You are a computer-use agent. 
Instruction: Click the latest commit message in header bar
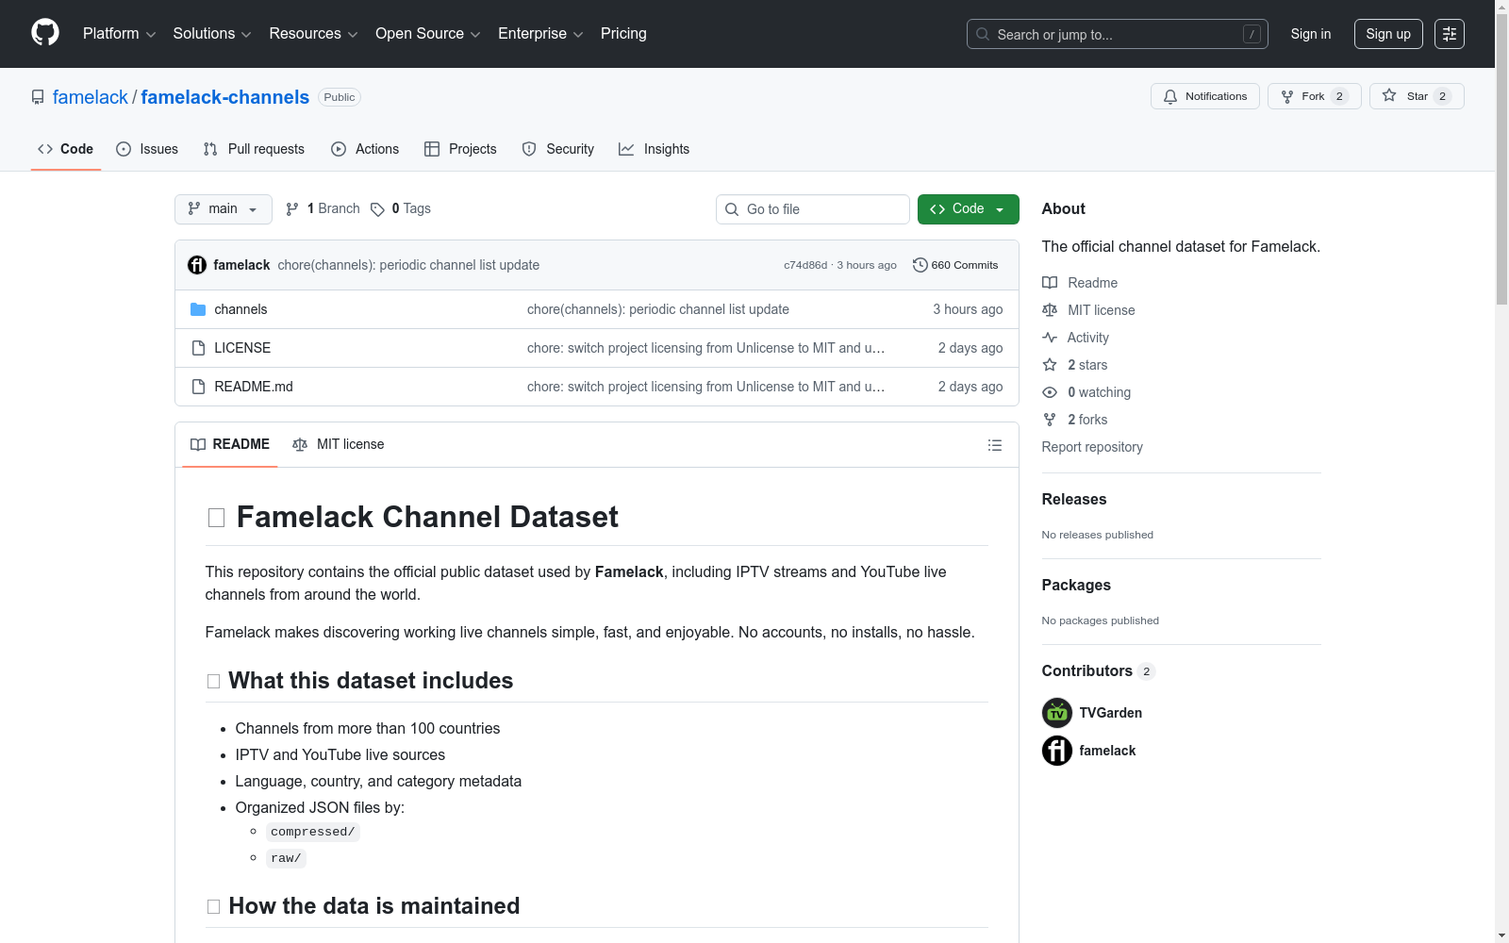(x=408, y=265)
